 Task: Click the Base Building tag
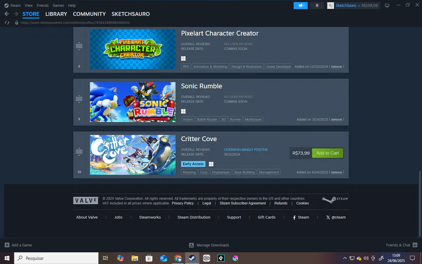point(244,172)
